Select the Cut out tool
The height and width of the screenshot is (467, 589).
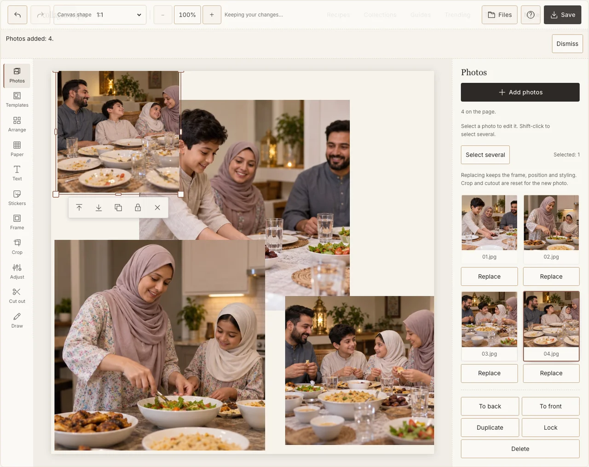pos(17,296)
